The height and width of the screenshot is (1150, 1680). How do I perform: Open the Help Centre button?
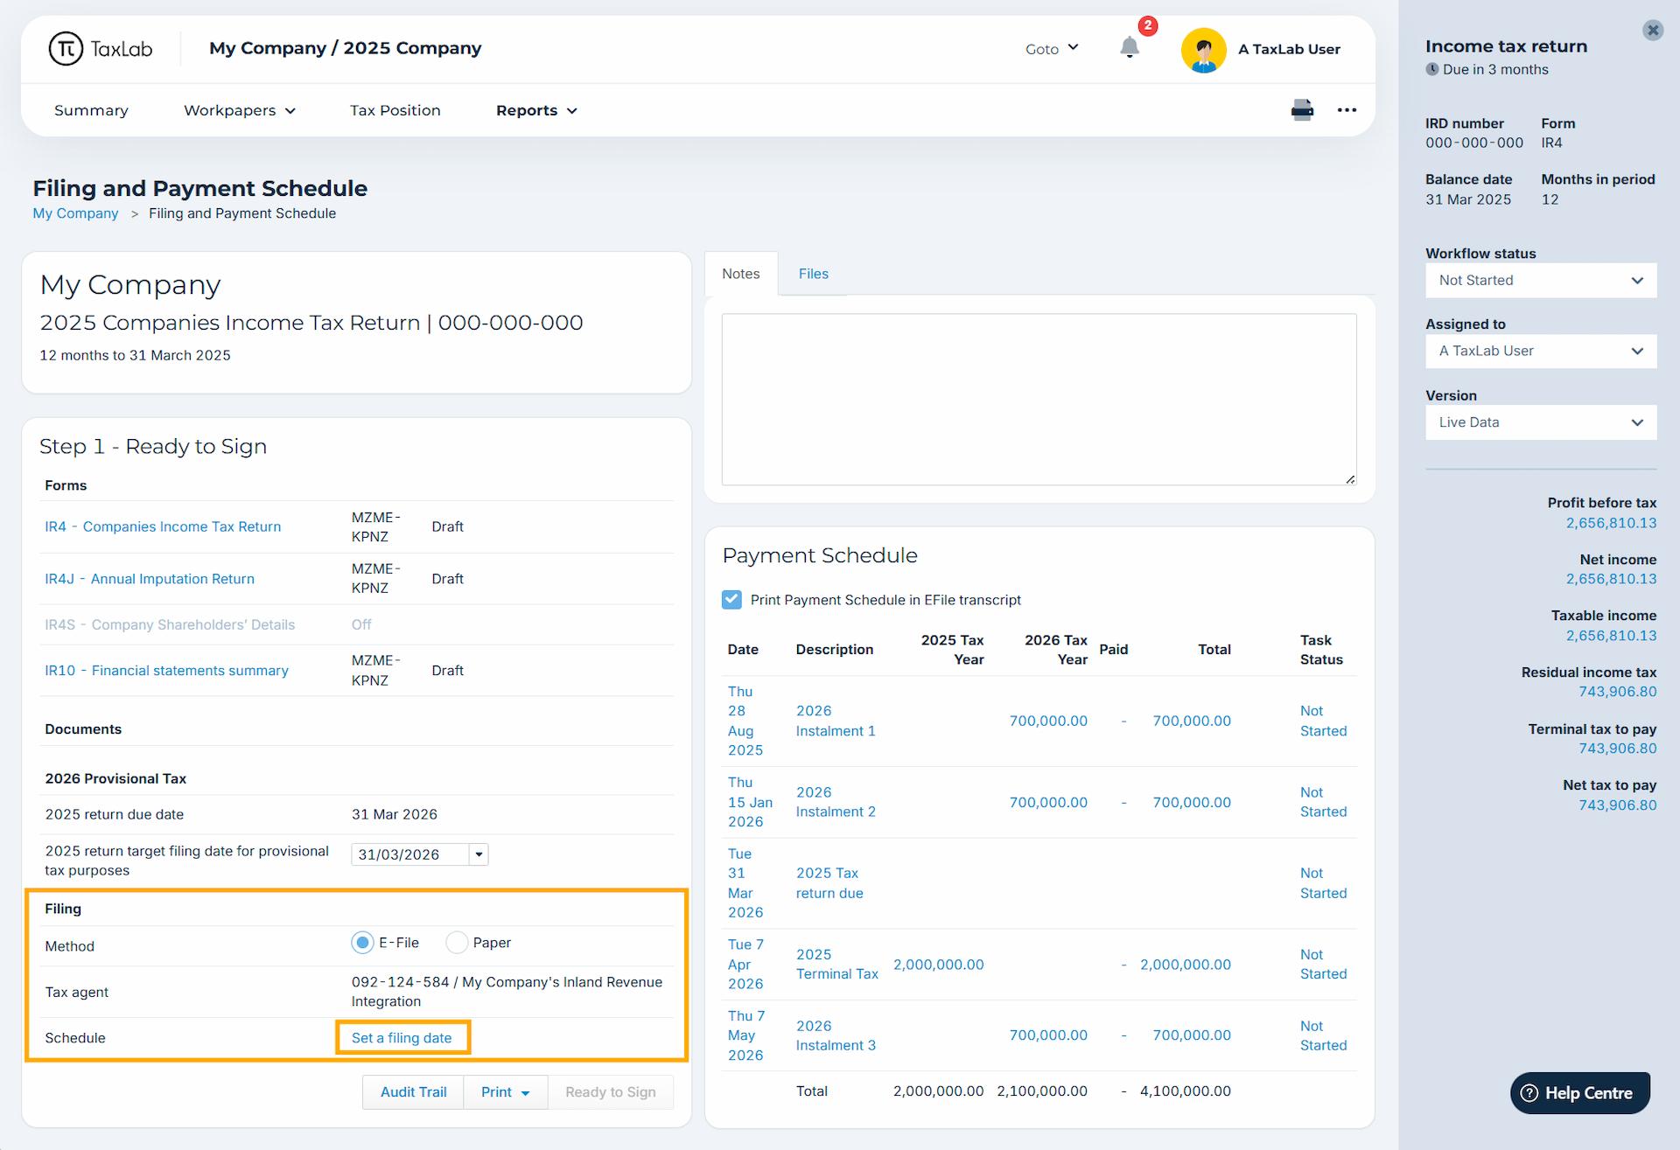[1579, 1092]
